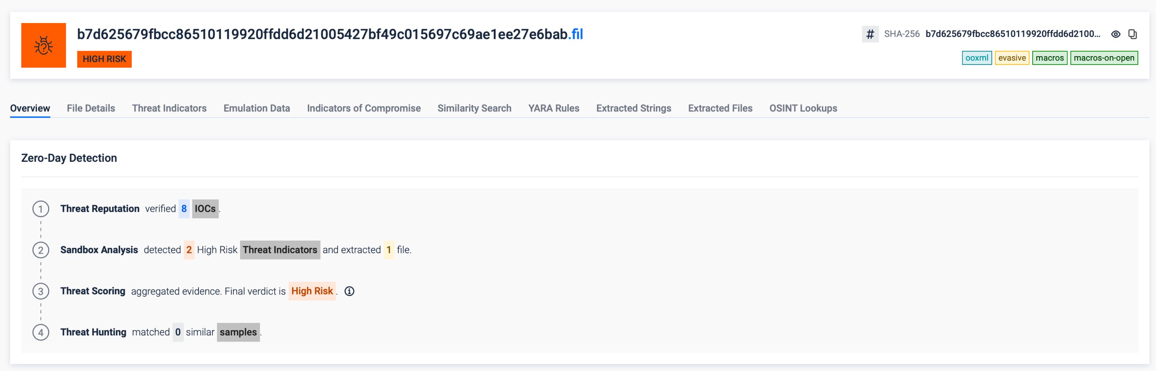
Task: Select the macros-on-open tag
Action: point(1104,58)
